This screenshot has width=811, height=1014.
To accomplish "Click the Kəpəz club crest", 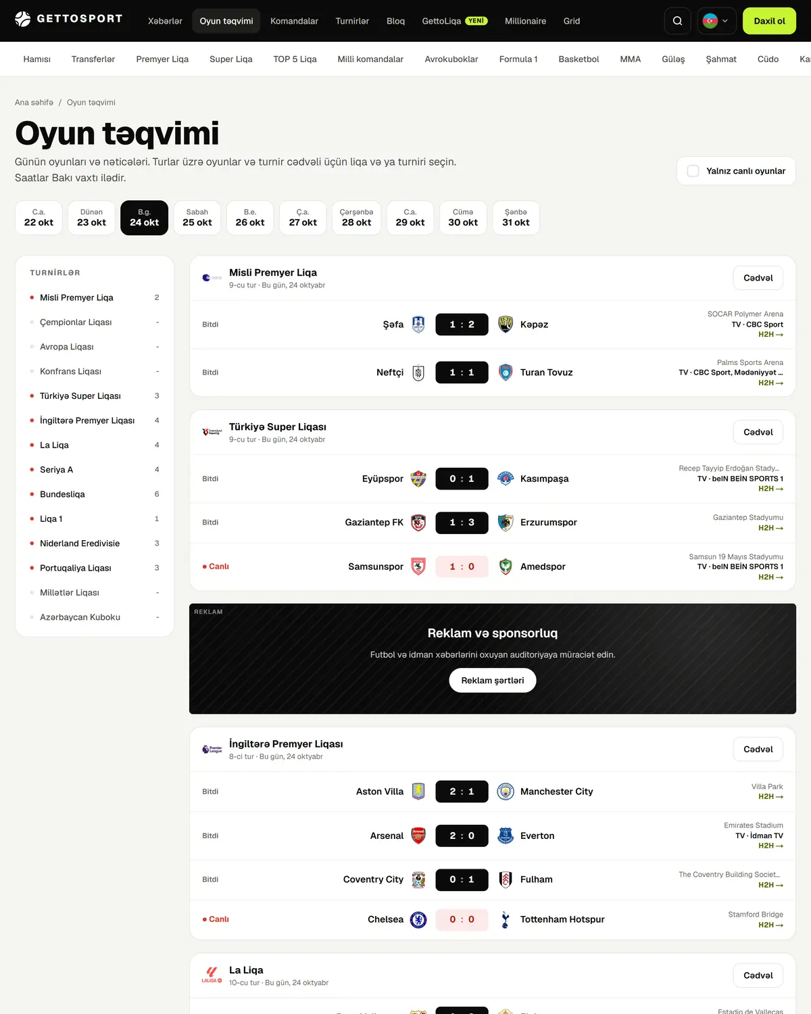I will click(506, 324).
